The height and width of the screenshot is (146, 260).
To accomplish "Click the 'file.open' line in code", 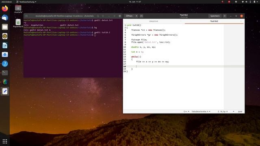I will [x=151, y=42].
